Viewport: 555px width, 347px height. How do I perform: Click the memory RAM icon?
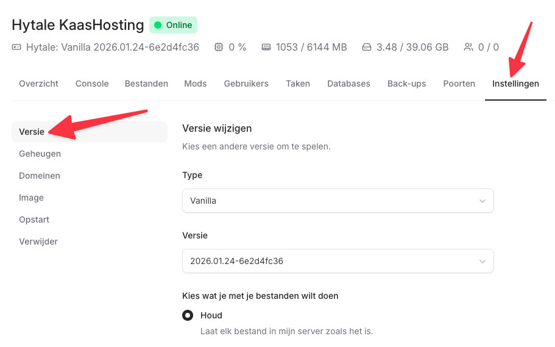[266, 47]
